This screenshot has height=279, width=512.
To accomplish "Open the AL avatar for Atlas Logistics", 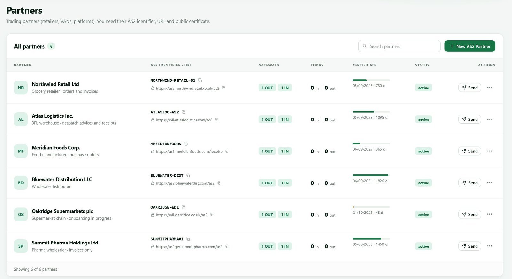I will coord(21,119).
